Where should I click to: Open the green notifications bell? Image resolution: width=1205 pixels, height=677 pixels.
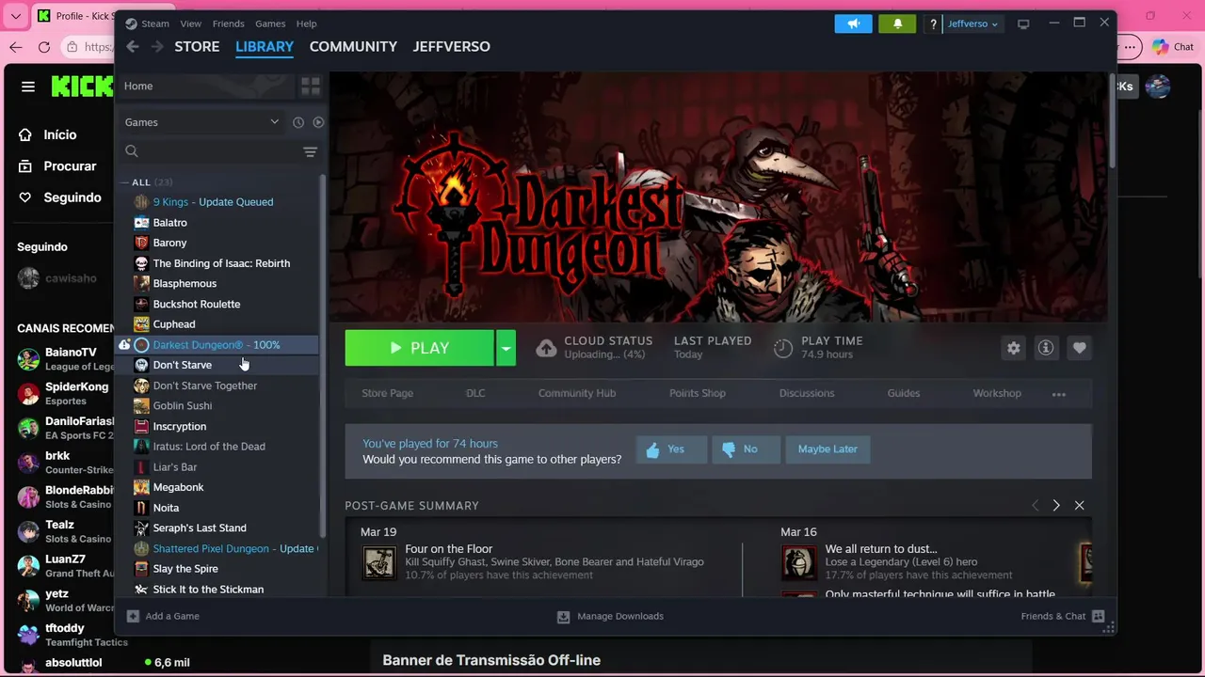point(897,24)
